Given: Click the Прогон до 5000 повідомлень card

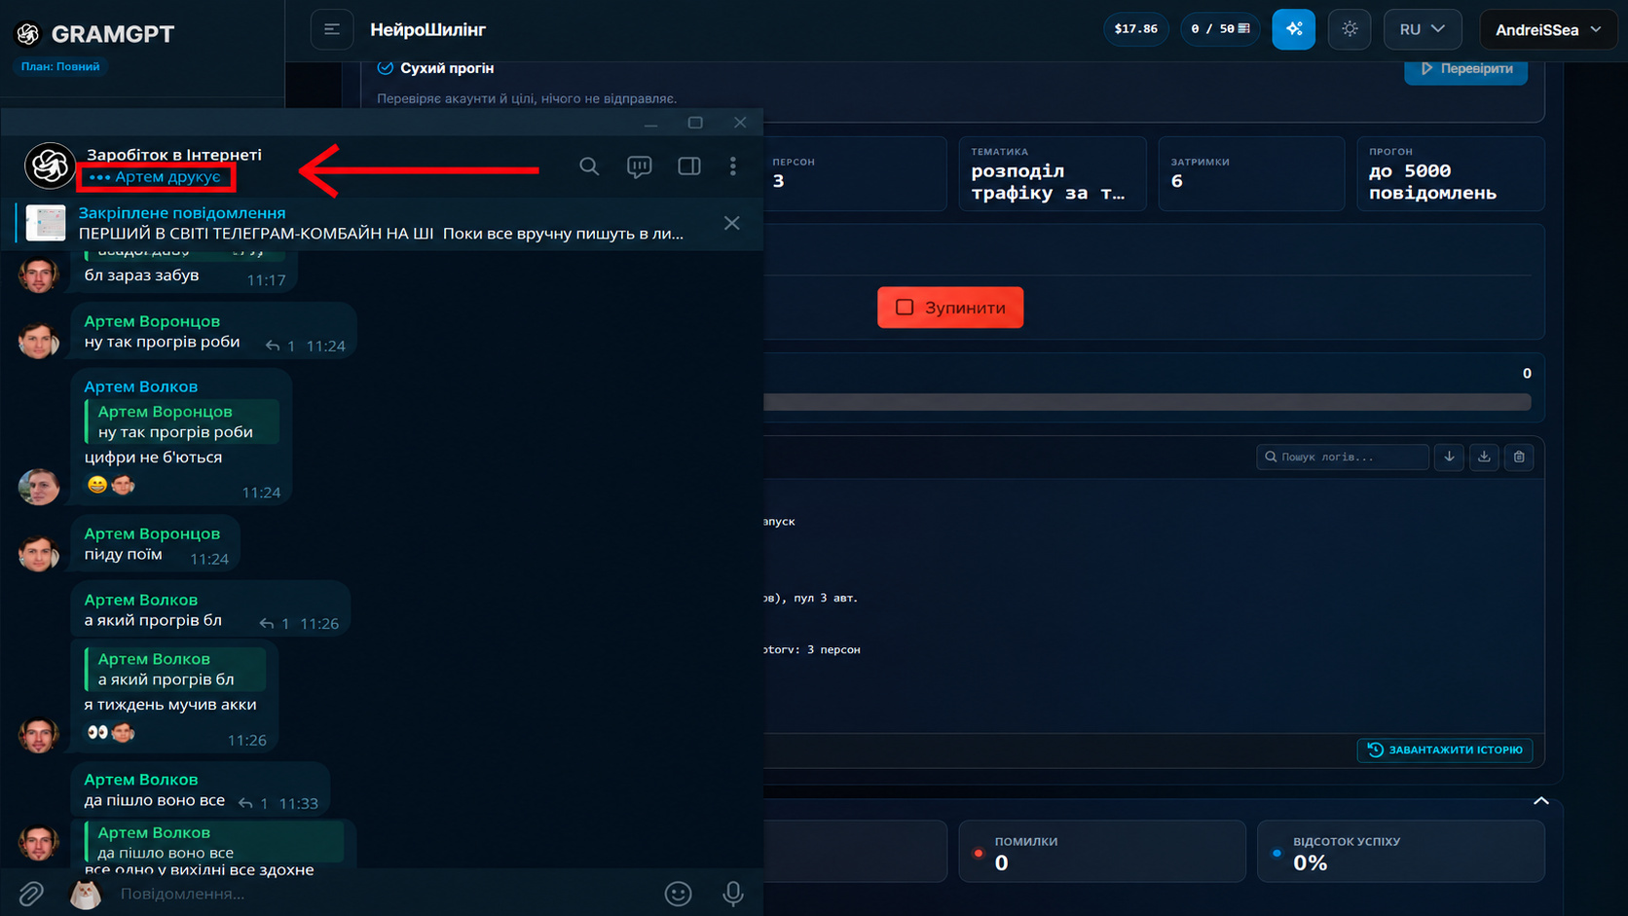Looking at the screenshot, I should 1451,173.
